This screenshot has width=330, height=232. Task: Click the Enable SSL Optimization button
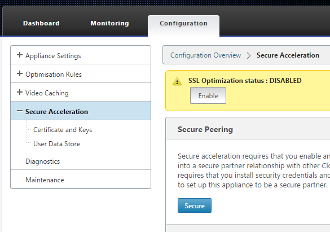208,95
